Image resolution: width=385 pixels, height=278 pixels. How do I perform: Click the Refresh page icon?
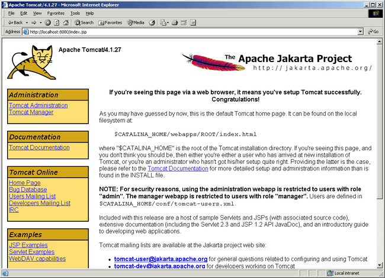pyautogui.click(x=57, y=22)
